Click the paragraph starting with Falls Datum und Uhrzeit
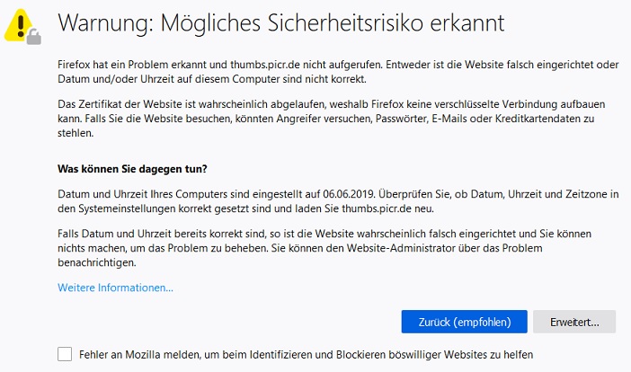The width and height of the screenshot is (631, 372). point(324,248)
